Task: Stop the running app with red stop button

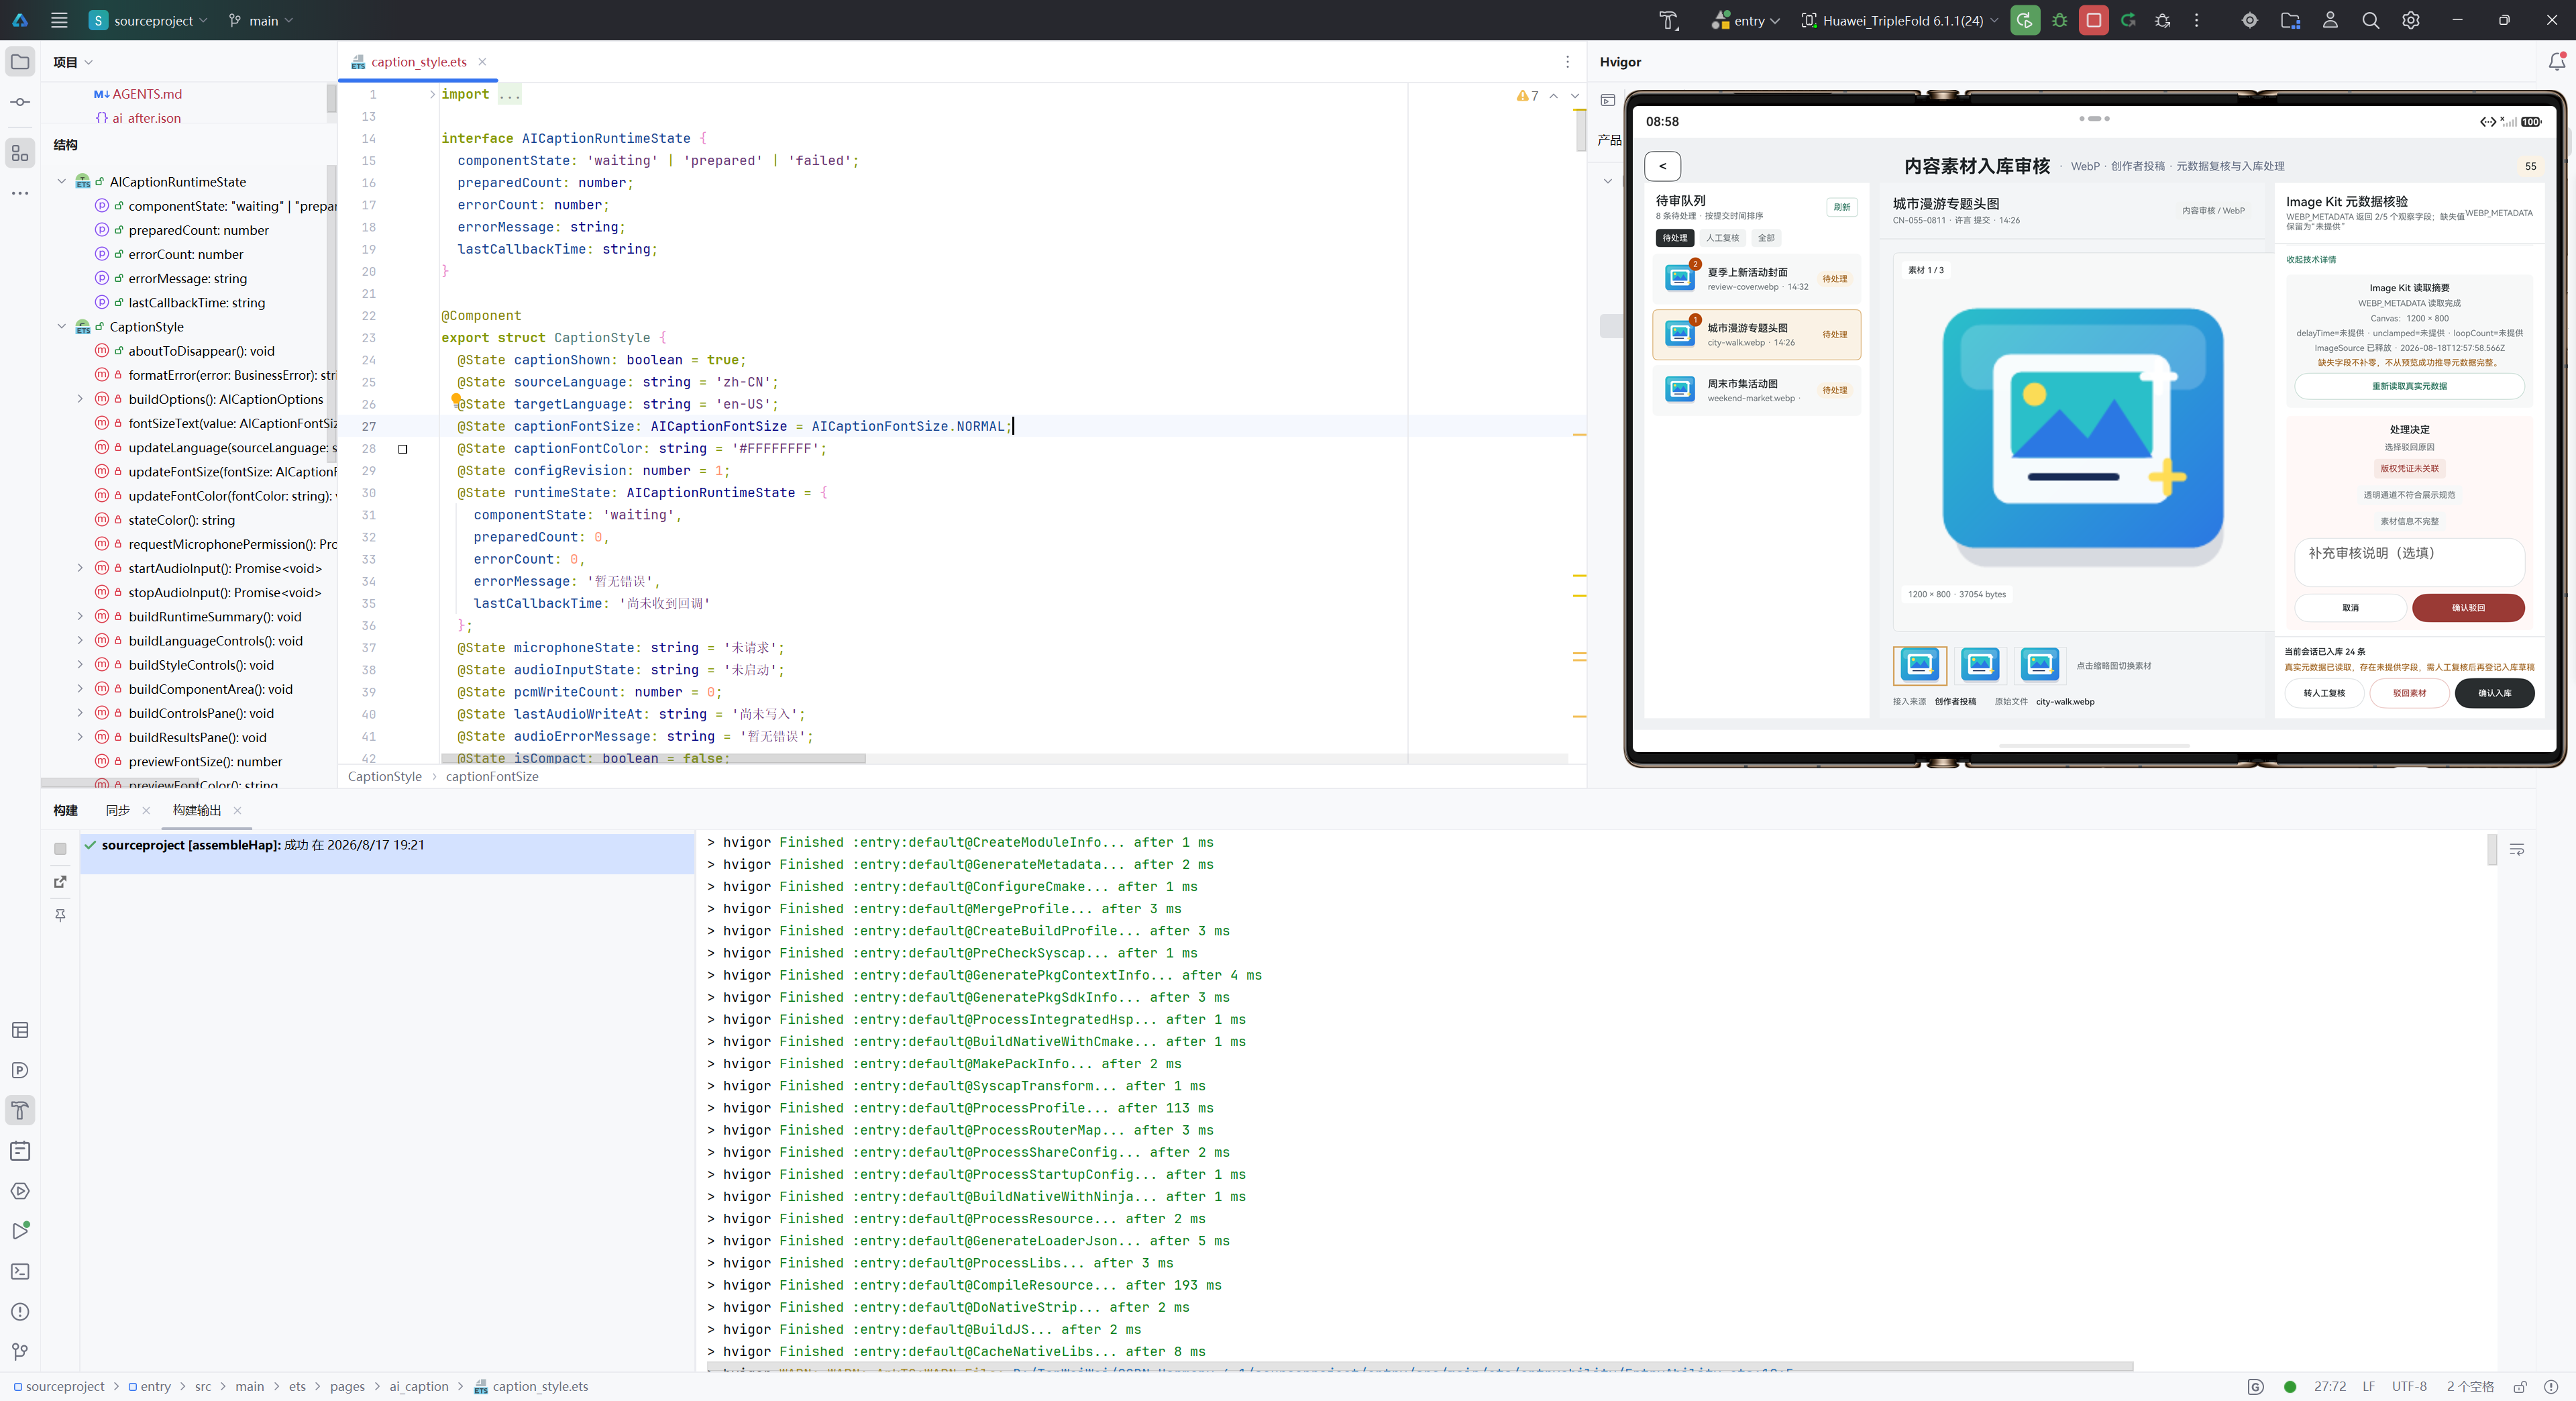Action: 2094,20
